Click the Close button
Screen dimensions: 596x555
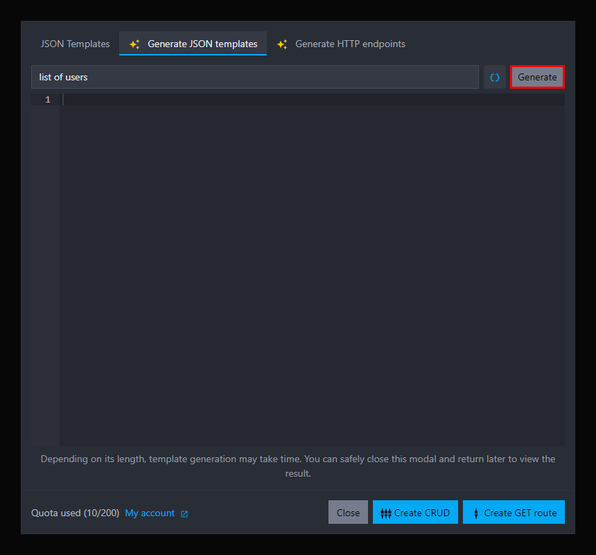(348, 512)
